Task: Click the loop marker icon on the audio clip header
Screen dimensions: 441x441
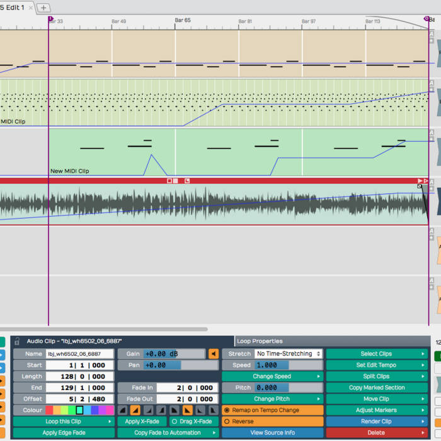Action: pyautogui.click(x=187, y=181)
